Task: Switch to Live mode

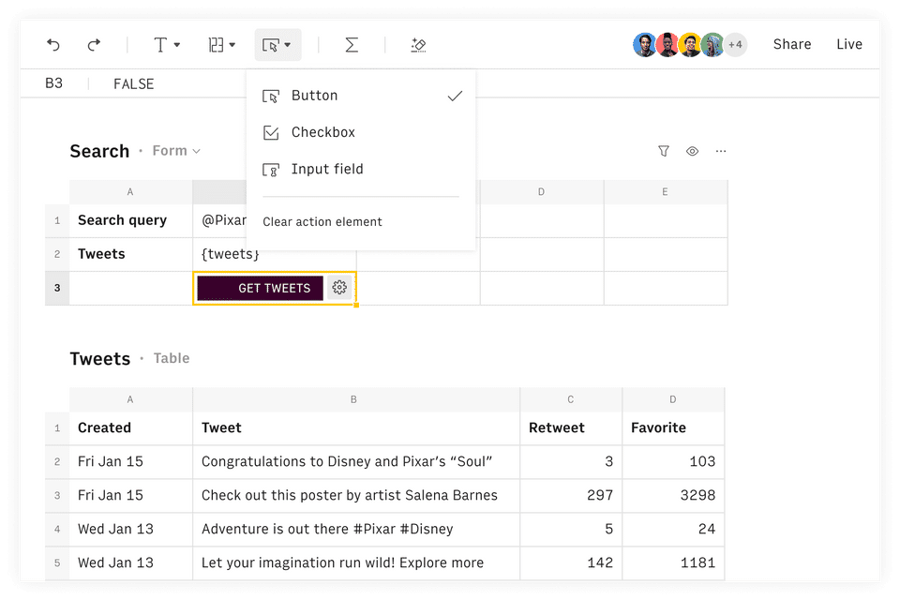Action: (849, 44)
